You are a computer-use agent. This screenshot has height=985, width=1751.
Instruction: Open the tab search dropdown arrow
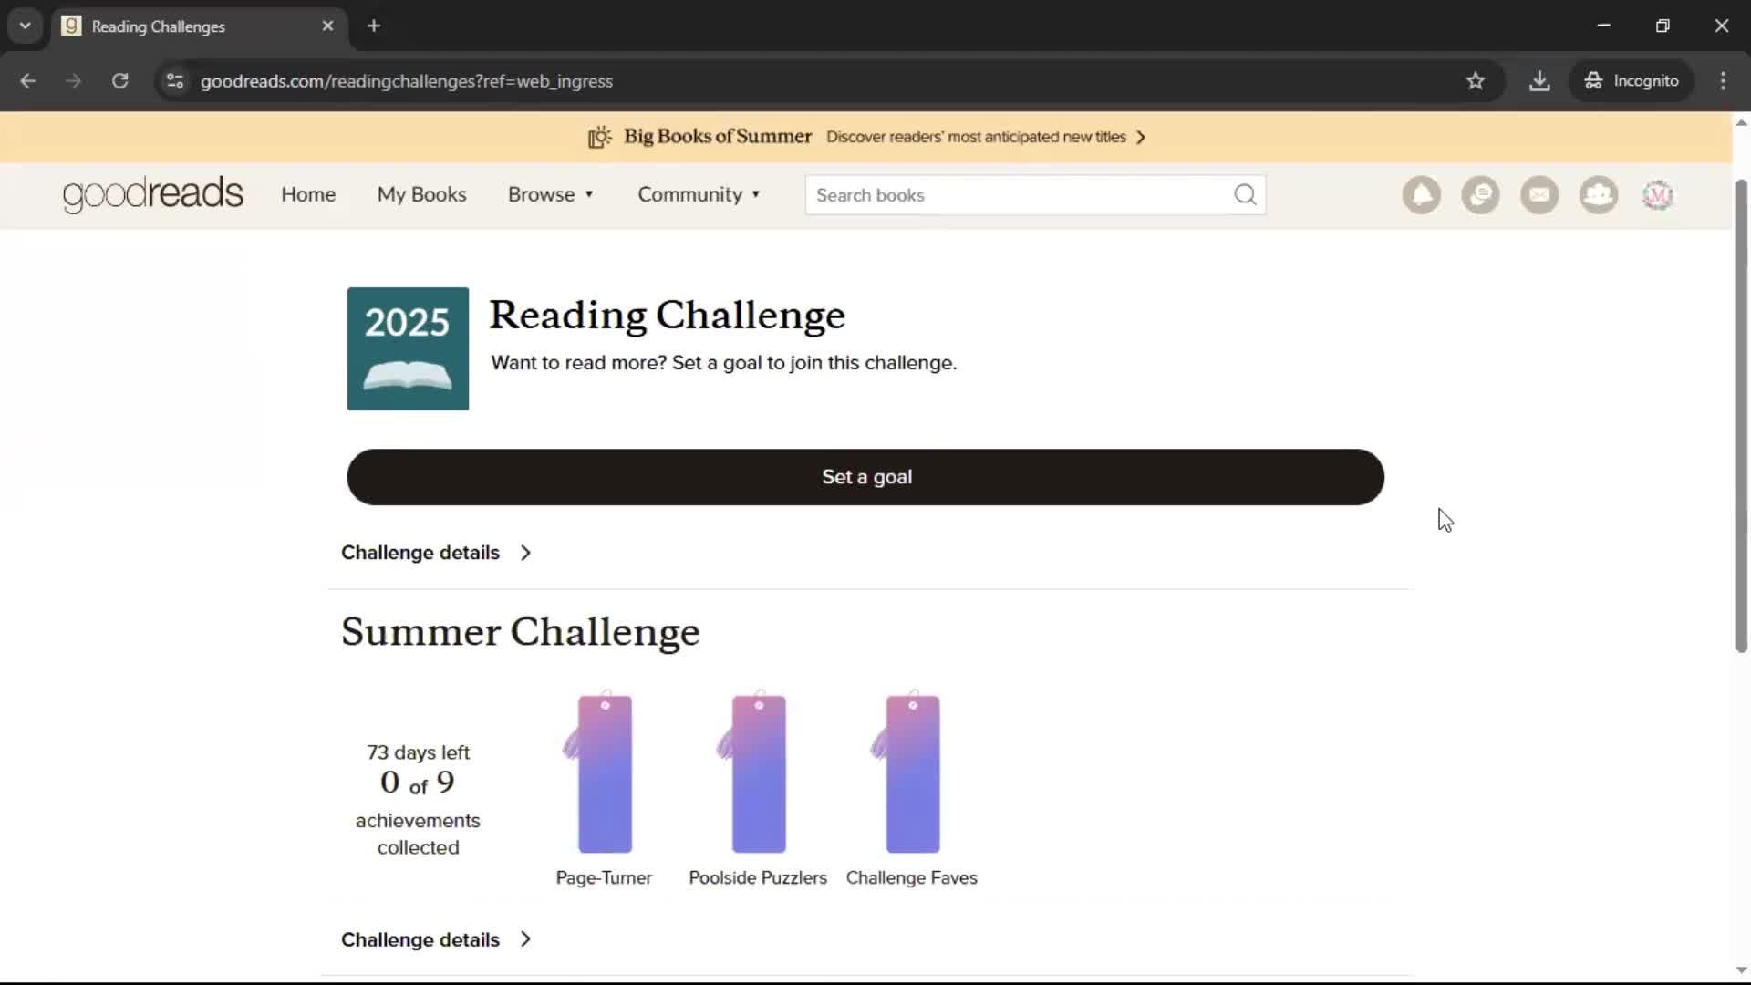(26, 26)
